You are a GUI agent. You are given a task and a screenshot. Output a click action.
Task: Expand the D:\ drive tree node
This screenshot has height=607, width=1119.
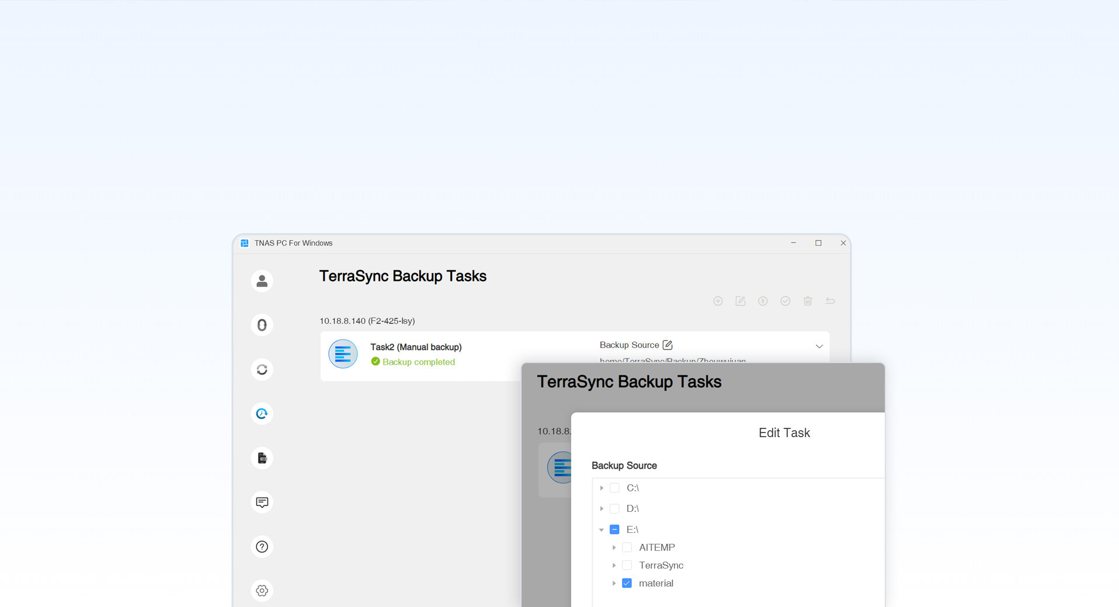click(602, 509)
